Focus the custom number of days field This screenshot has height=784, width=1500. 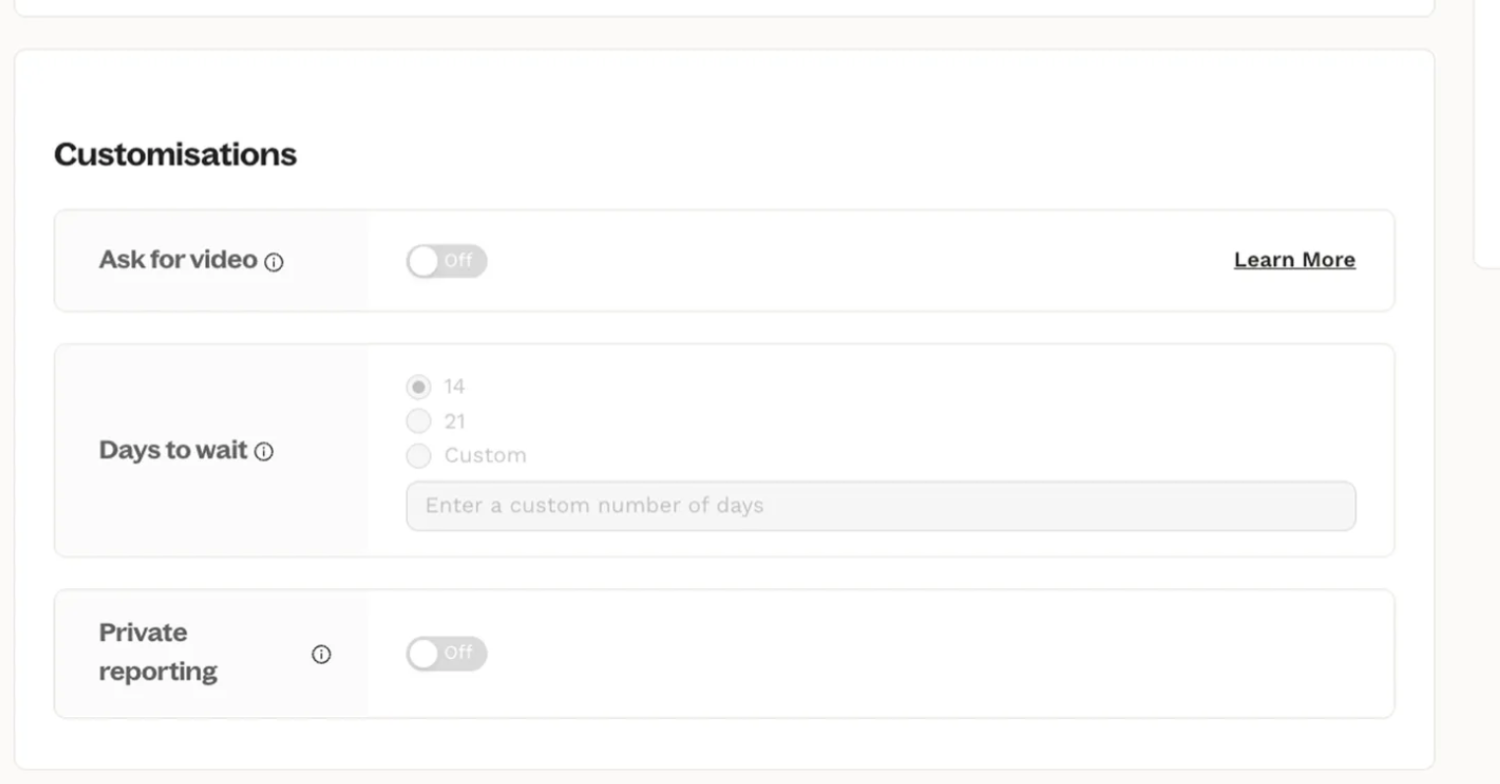tap(880, 506)
